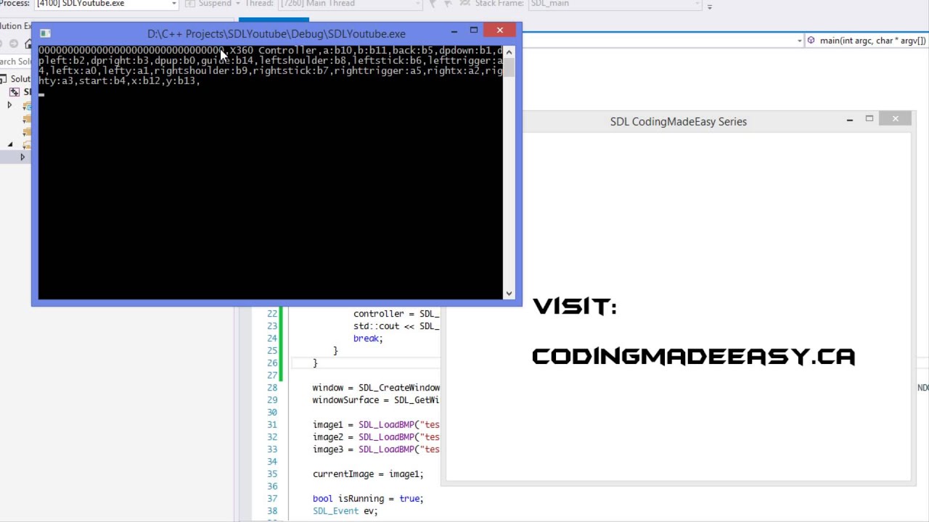
Task: Click line number 27 in the editor margin
Action: tap(272, 376)
